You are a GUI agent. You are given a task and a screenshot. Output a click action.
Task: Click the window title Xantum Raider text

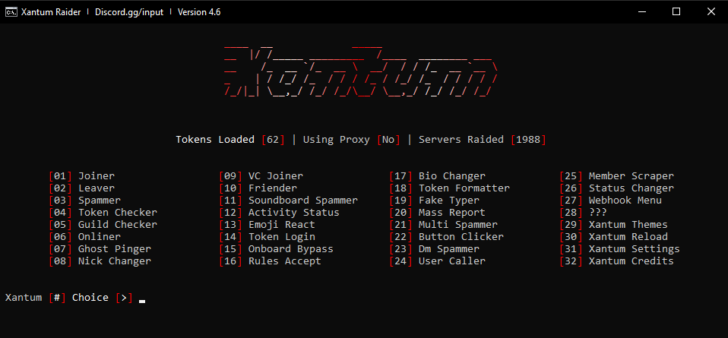coord(51,12)
